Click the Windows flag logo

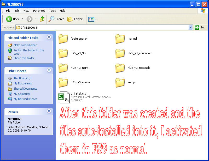tap(203, 11)
